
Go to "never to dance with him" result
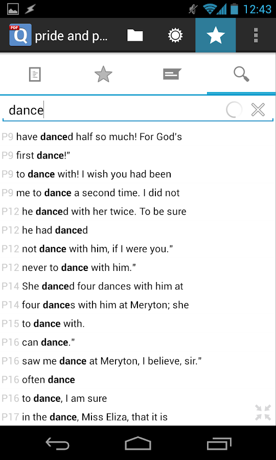point(138,267)
